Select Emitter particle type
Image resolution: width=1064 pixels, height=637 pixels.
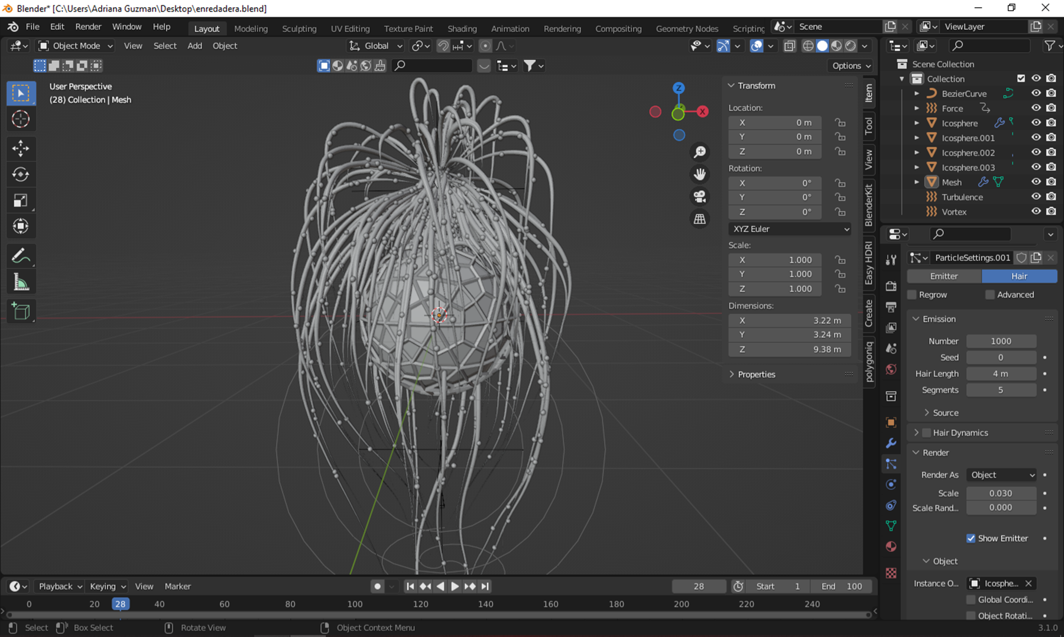coord(944,276)
